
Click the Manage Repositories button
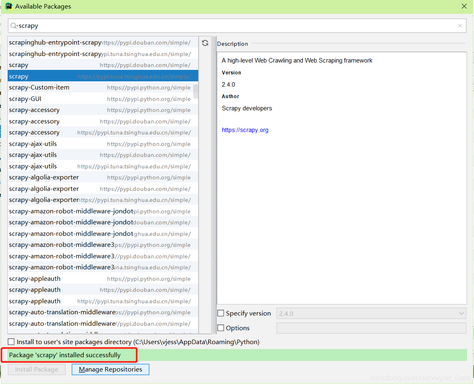click(x=110, y=369)
